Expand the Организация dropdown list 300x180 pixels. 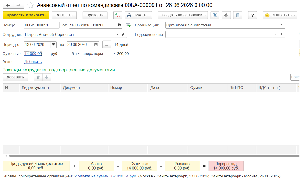(276, 25)
